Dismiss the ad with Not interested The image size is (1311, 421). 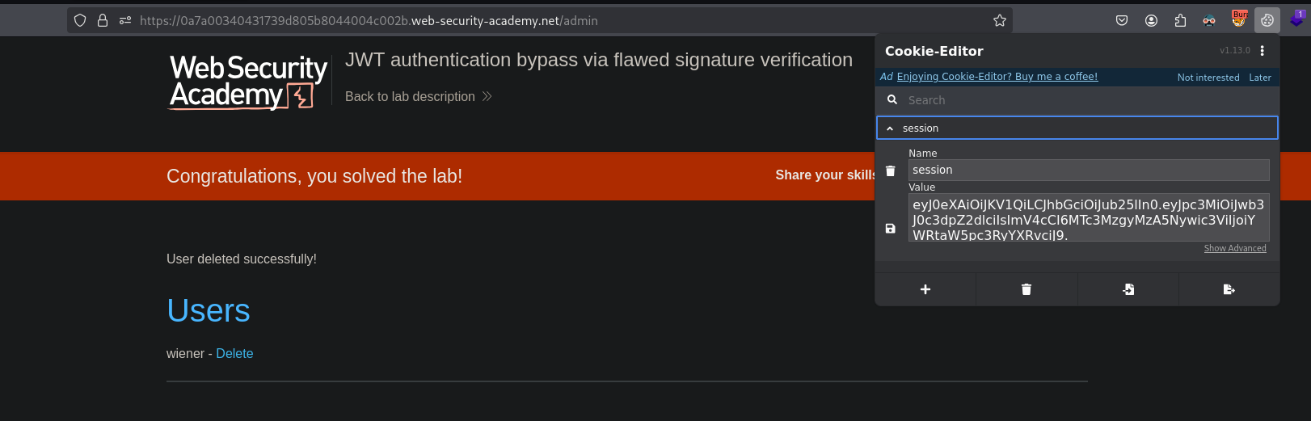point(1208,78)
